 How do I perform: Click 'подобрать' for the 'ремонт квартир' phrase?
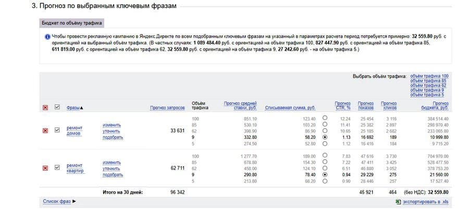point(113,175)
